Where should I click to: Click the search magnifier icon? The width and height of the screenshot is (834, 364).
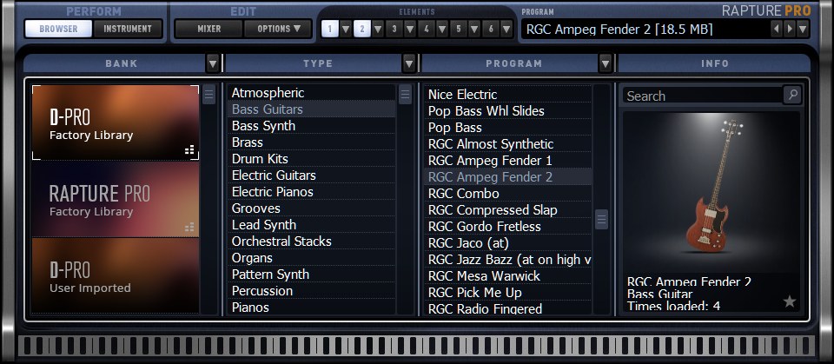pos(792,95)
